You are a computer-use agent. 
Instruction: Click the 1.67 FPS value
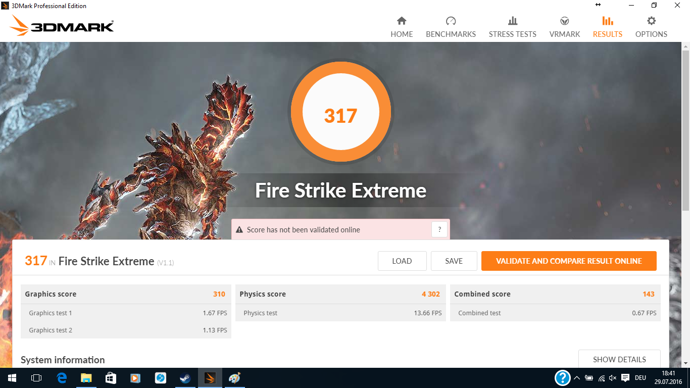point(215,313)
